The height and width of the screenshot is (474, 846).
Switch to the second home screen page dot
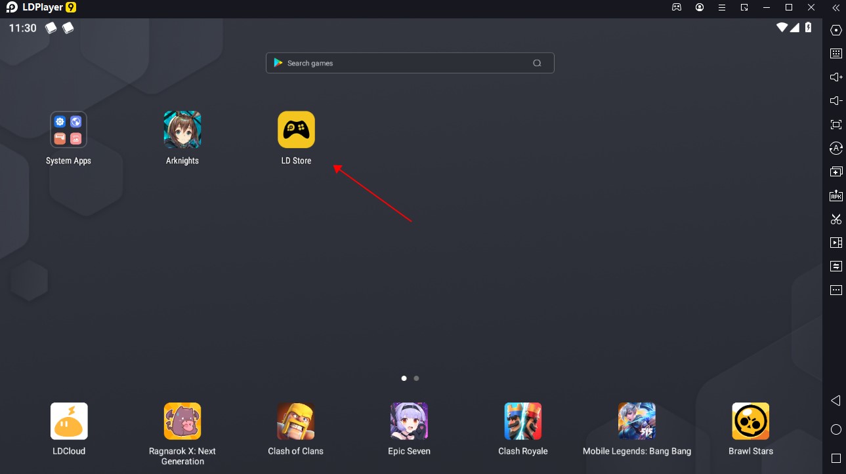416,378
